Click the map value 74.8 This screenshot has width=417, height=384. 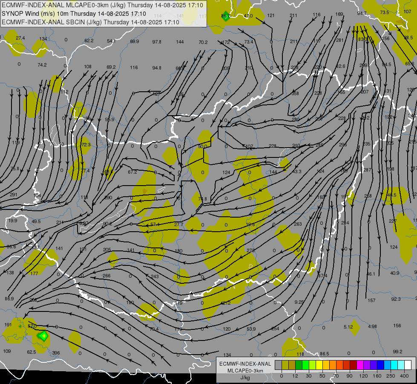(202, 198)
